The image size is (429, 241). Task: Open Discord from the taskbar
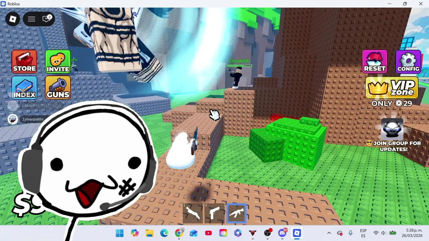tap(282, 233)
